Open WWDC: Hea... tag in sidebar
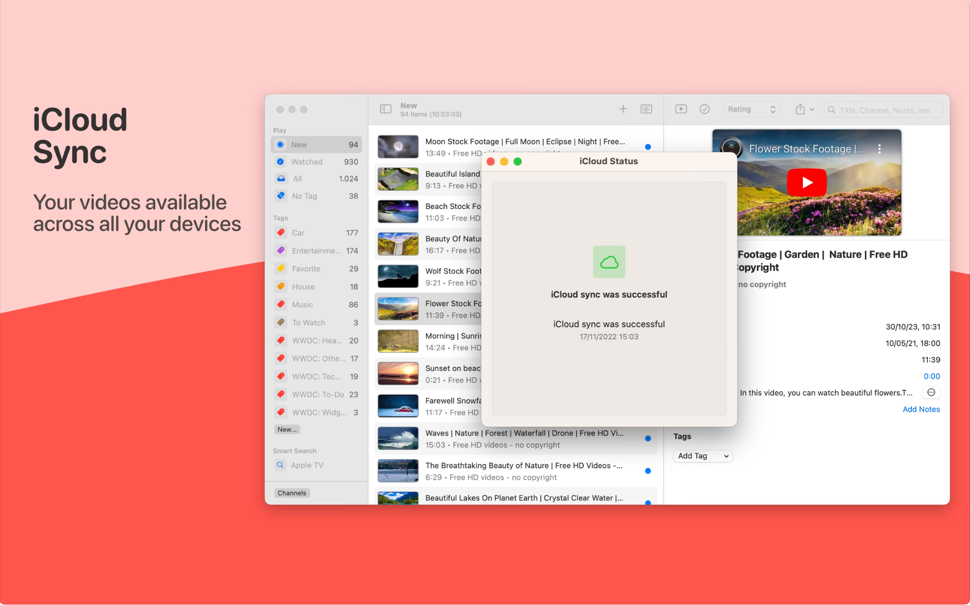 316,341
